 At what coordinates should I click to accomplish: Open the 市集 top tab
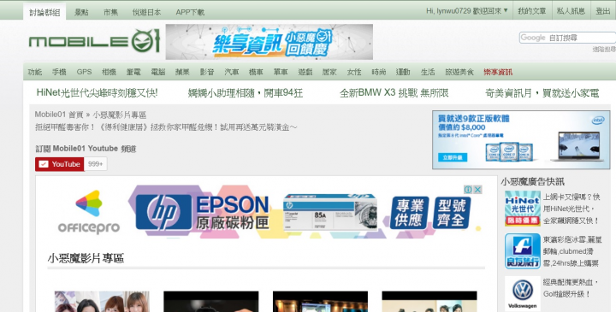point(110,12)
